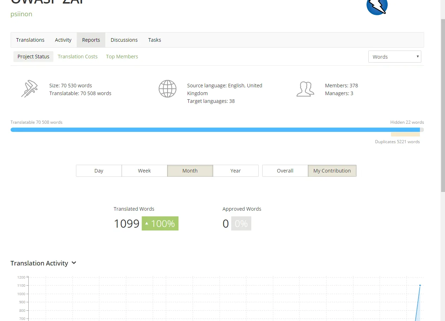Select the Project Status sub-tab
The image size is (445, 321).
point(34,57)
